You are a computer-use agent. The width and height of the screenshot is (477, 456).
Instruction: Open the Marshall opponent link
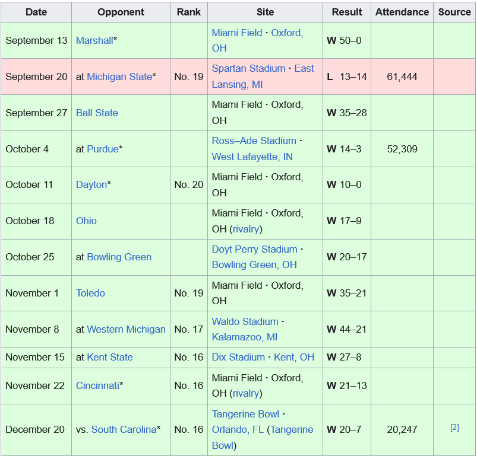[x=94, y=40]
